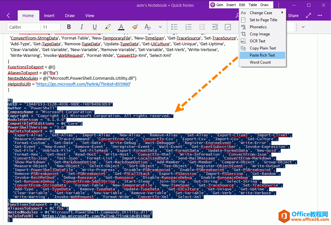Add a to-do checkbox tag
The width and height of the screenshot is (331, 225).
click(228, 27)
